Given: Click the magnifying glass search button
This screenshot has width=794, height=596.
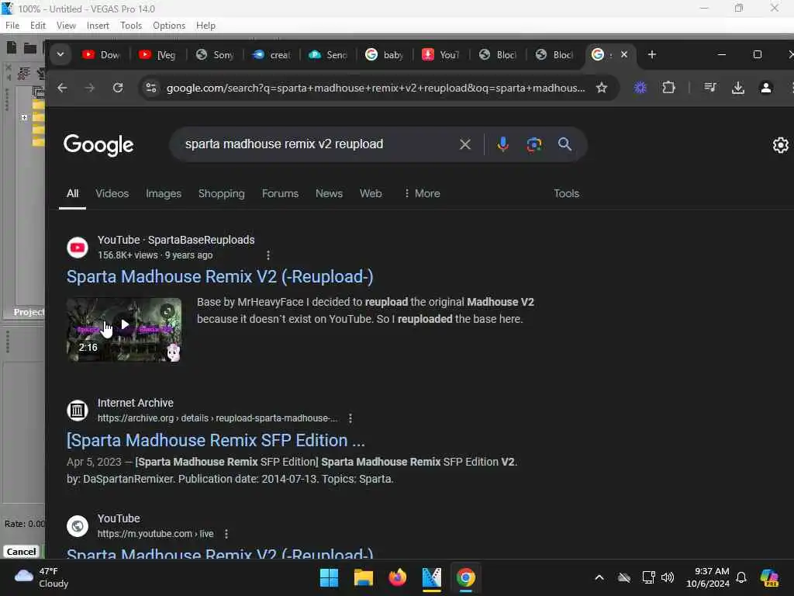Looking at the screenshot, I should point(565,144).
